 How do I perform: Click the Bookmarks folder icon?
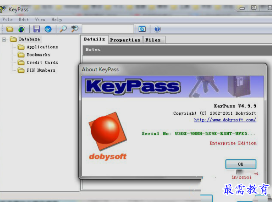click(21, 55)
